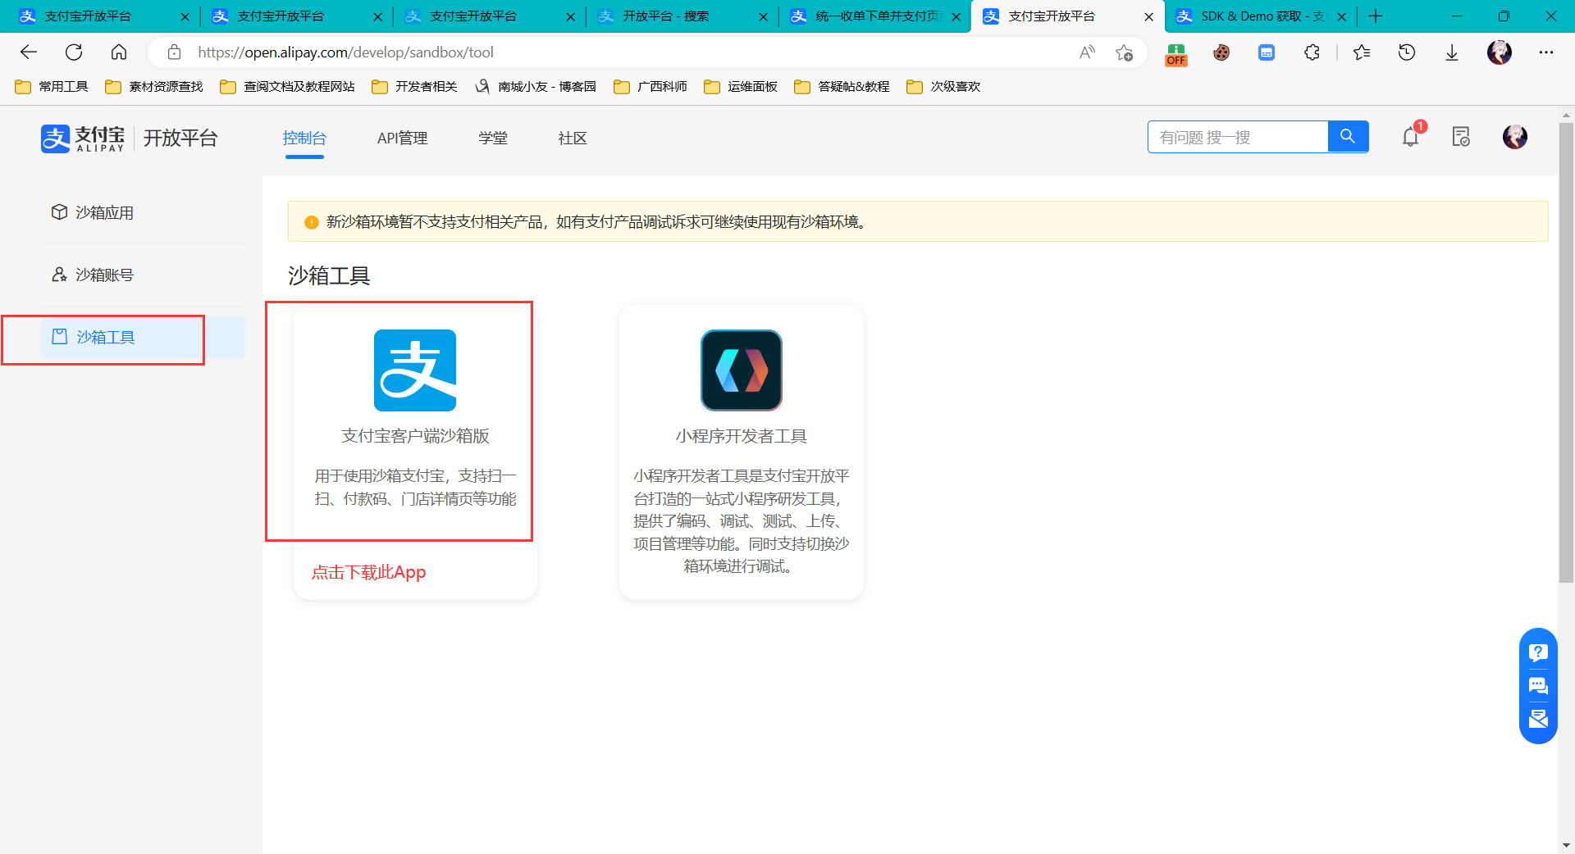Image resolution: width=1575 pixels, height=854 pixels.
Task: Open the browser extensions puzzle icon
Action: pos(1312,52)
